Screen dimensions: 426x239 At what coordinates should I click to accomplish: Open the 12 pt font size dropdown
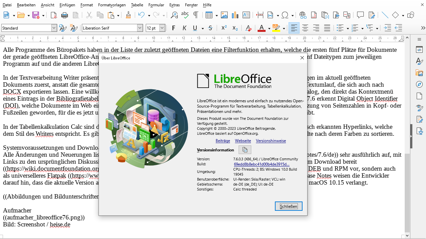[162, 28]
